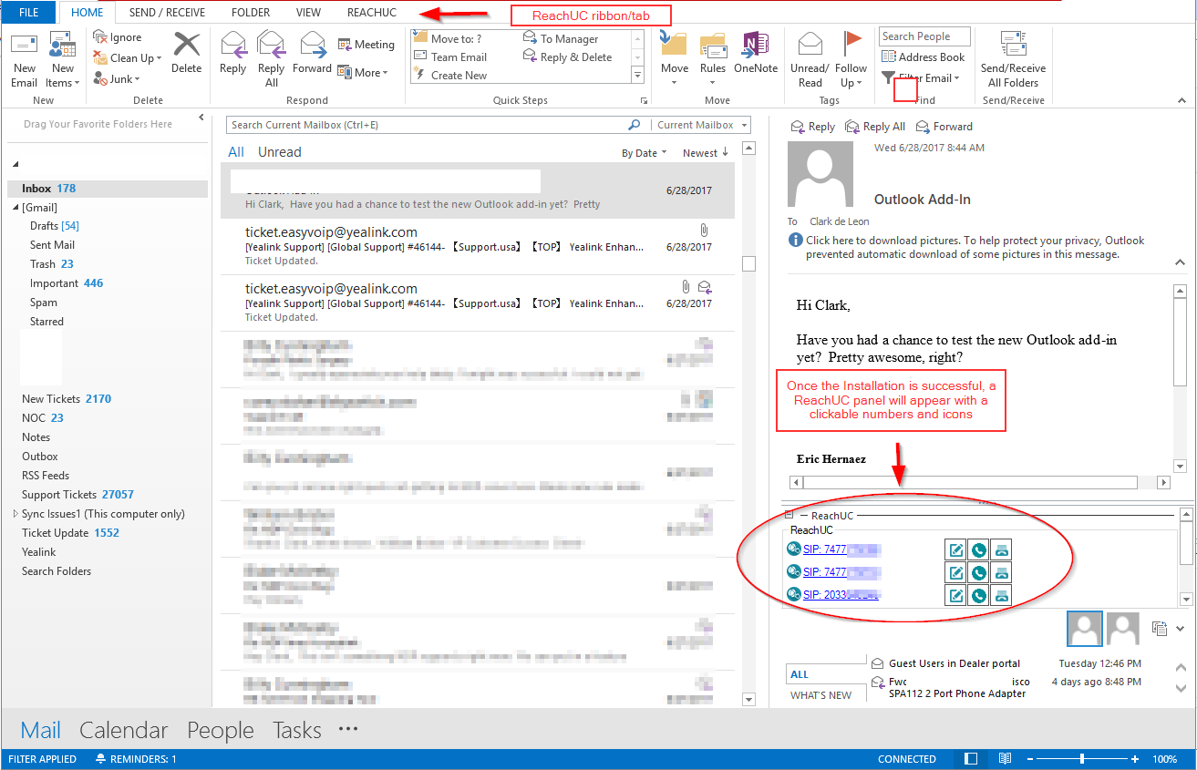The image size is (1197, 770).
Task: Click the zoom out minus button
Action: point(1030,759)
